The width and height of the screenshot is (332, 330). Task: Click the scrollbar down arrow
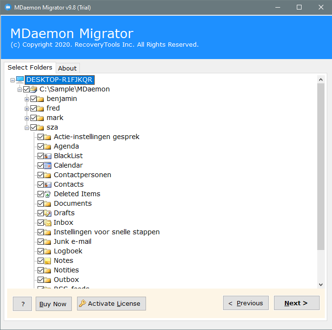click(x=321, y=285)
